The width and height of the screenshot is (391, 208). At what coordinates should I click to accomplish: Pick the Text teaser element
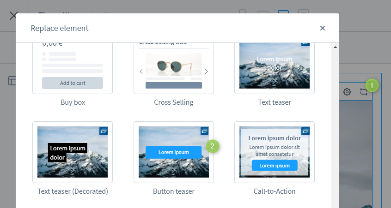[x=274, y=68]
